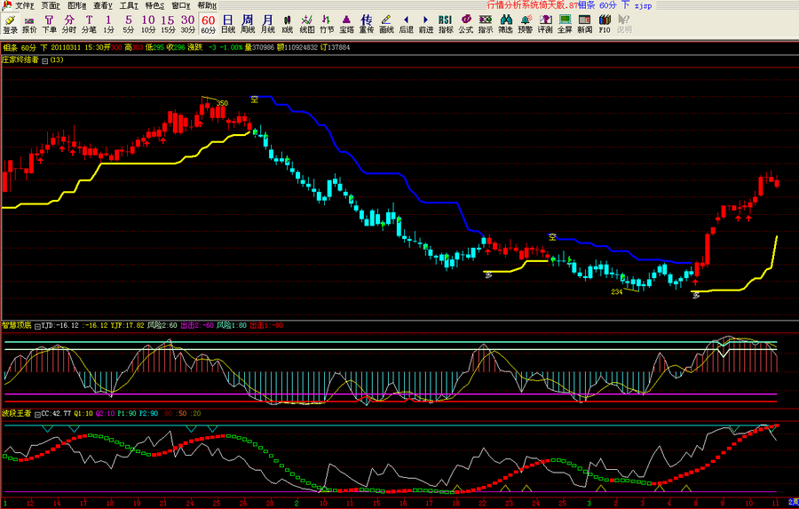799x509 pixels.
Task: Click the 筛选 binoculars filter icon
Action: [505, 23]
